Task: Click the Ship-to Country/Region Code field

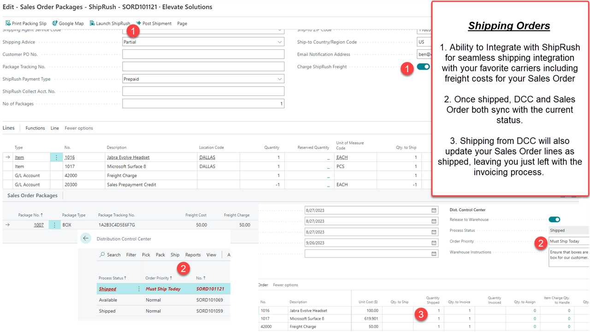Action: tap(424, 42)
